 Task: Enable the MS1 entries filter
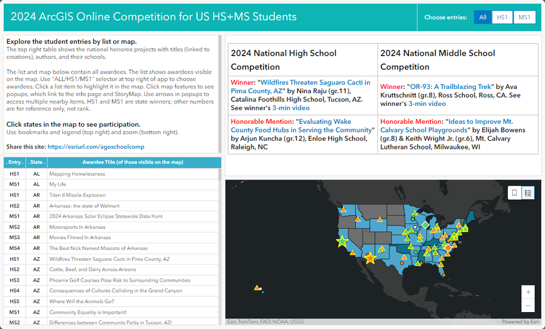(x=524, y=17)
